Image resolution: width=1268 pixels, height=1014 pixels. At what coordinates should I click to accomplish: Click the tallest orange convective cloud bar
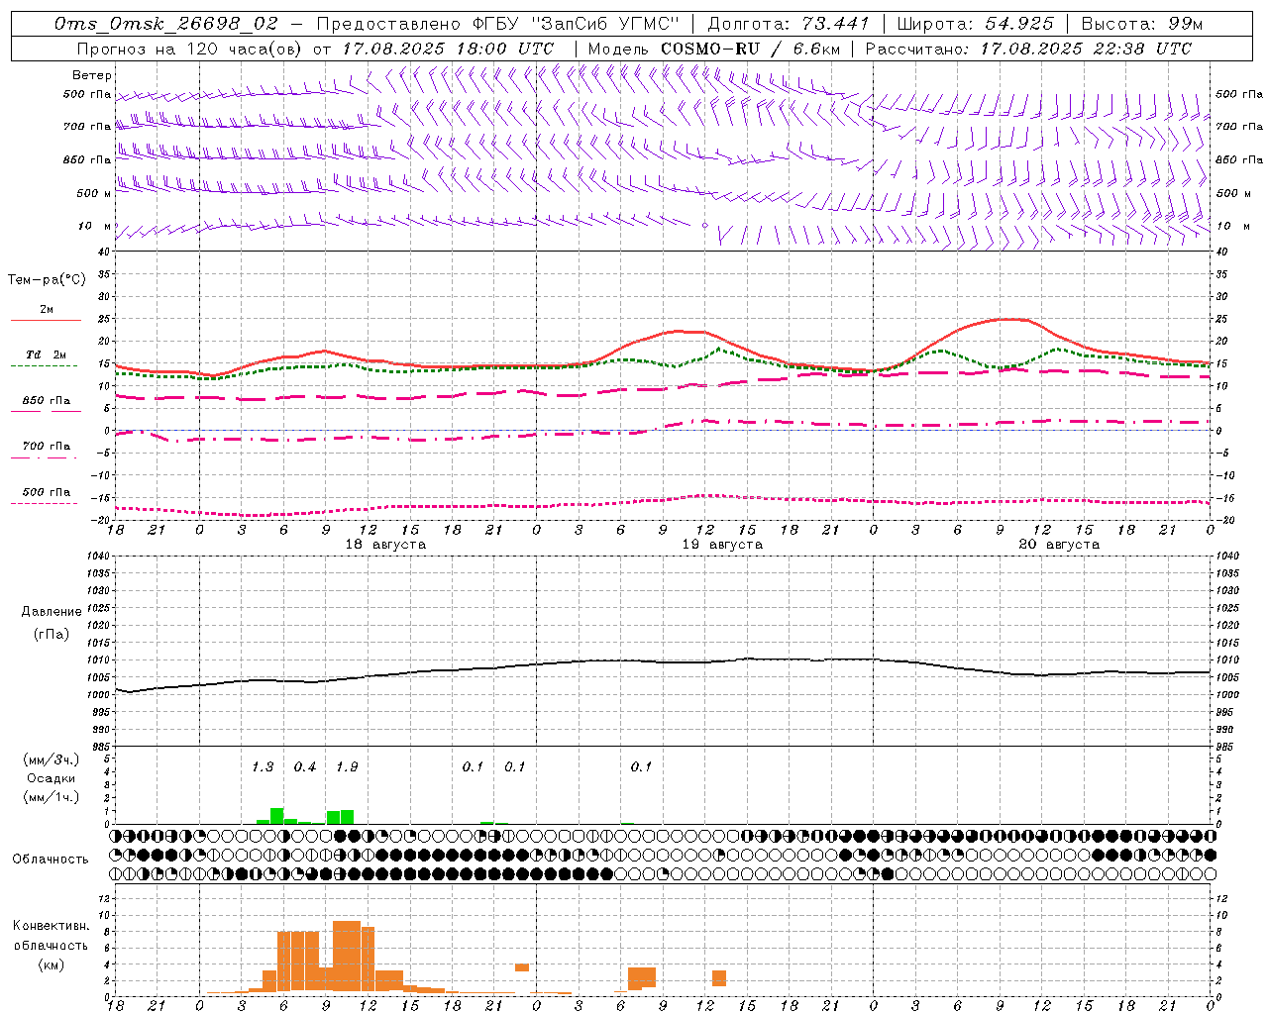point(347,957)
